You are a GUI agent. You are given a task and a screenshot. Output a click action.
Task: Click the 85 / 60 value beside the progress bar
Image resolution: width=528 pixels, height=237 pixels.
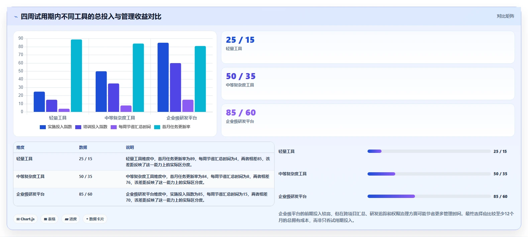point(500,197)
